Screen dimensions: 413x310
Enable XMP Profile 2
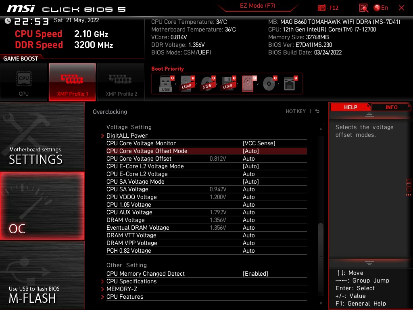121,82
